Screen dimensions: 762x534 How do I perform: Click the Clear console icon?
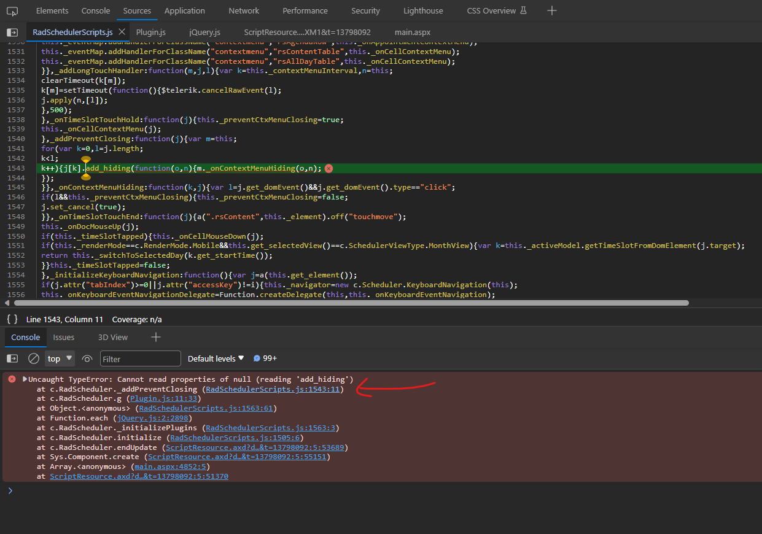click(34, 358)
